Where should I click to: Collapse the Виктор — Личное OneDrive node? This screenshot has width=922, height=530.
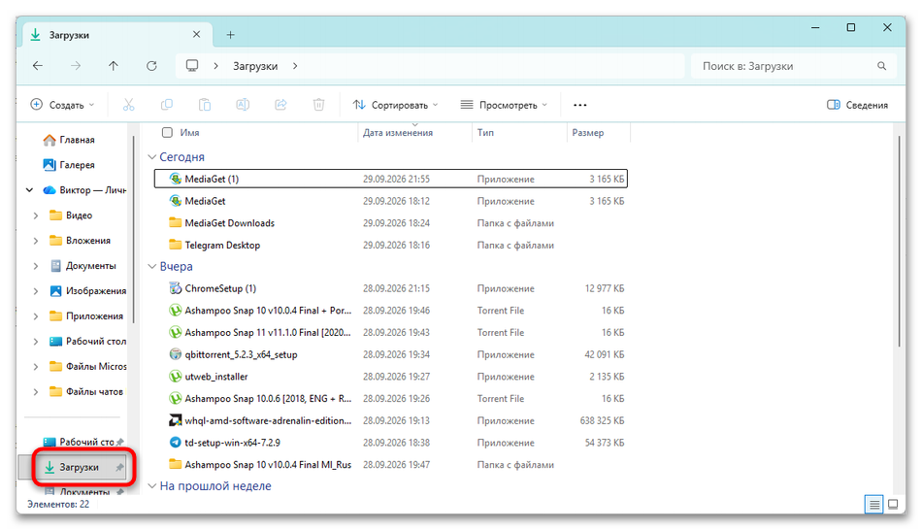(29, 190)
